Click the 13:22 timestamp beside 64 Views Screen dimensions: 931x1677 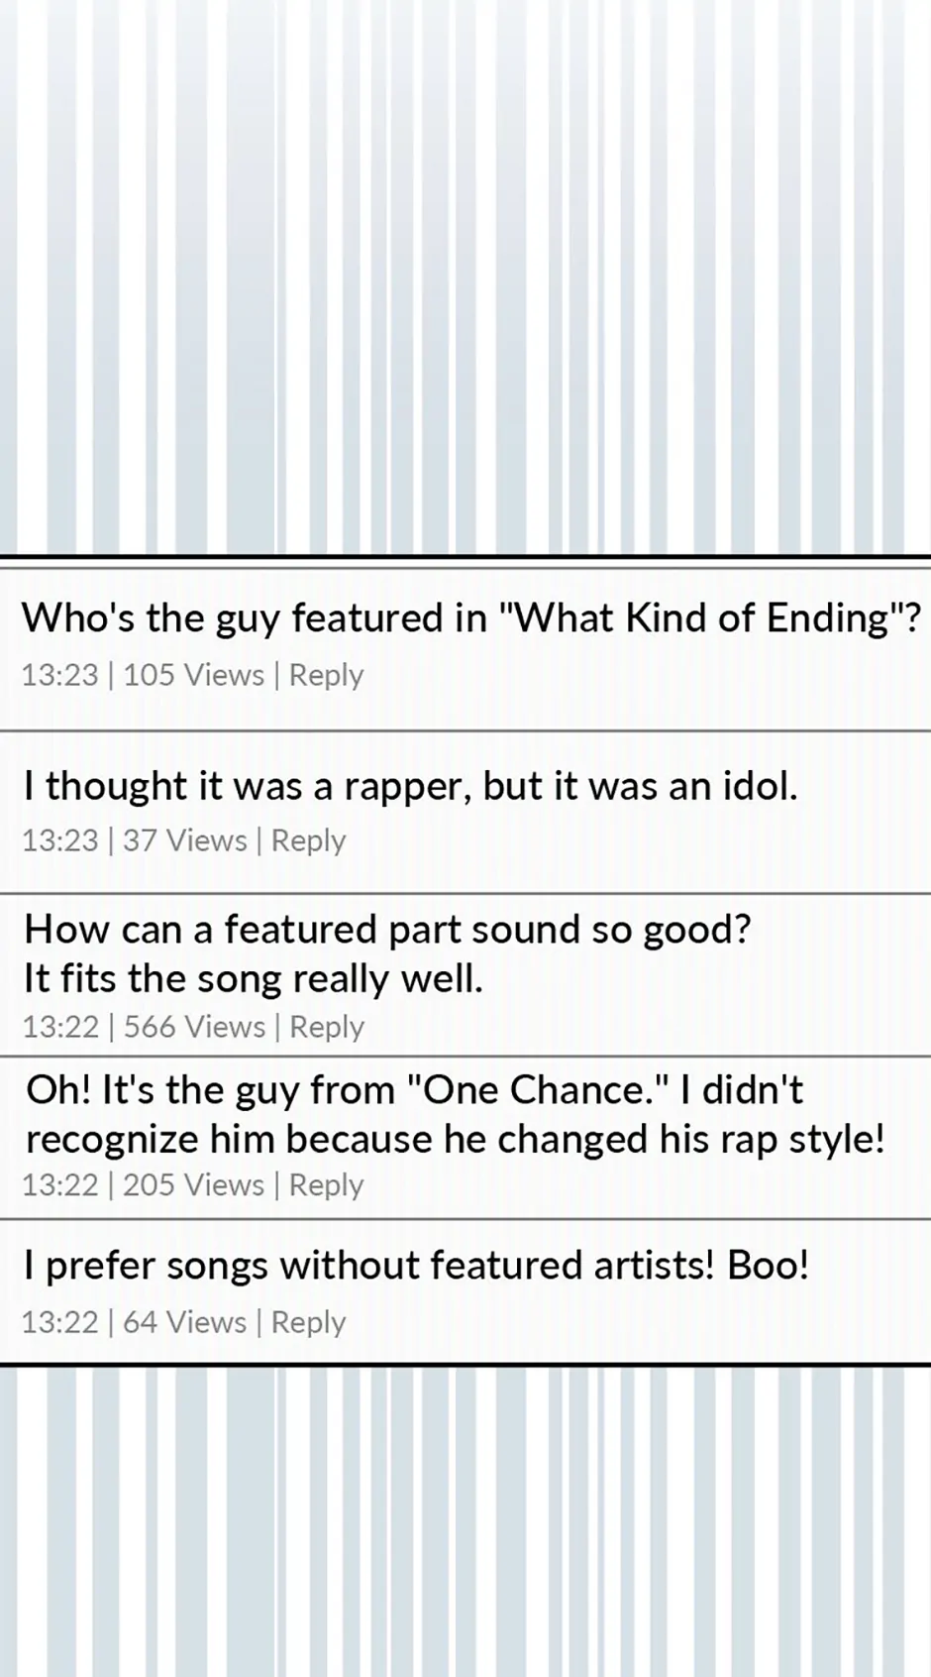pyautogui.click(x=60, y=1322)
